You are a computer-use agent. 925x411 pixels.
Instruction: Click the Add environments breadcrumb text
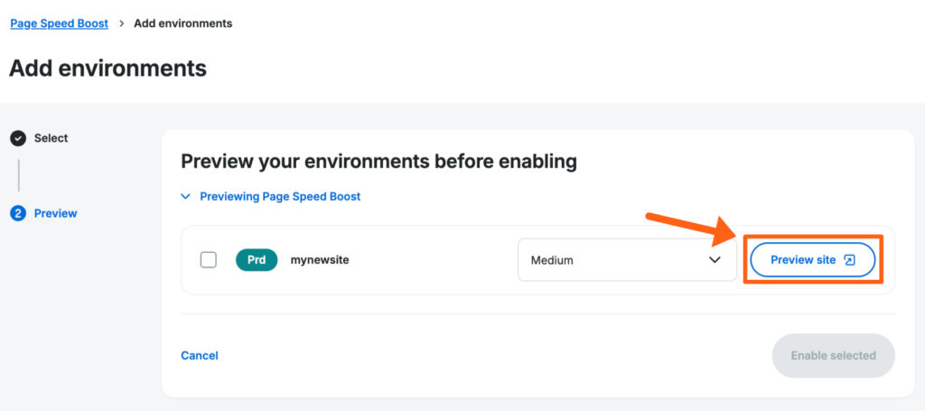point(182,23)
